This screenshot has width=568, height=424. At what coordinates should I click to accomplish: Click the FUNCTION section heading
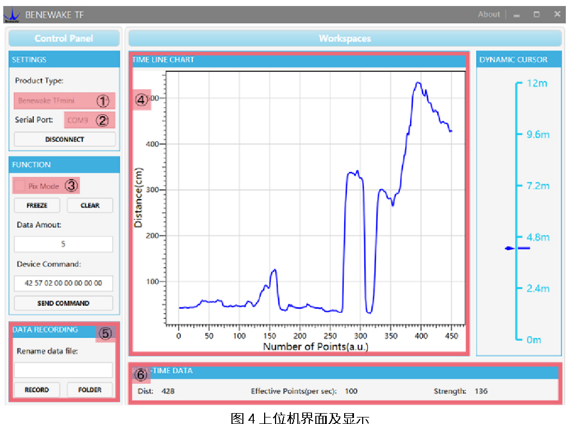pos(31,165)
